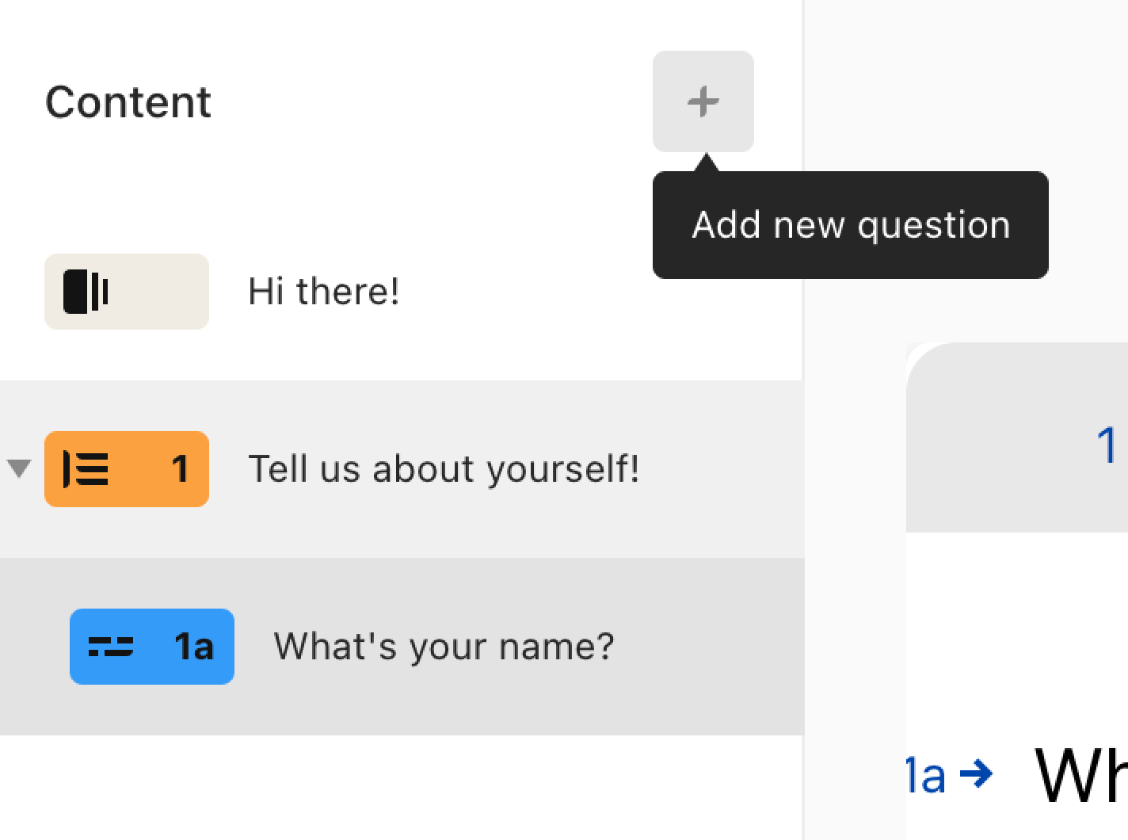Select the 'Hi there!' welcome screen entry
1128x840 pixels.
323,292
